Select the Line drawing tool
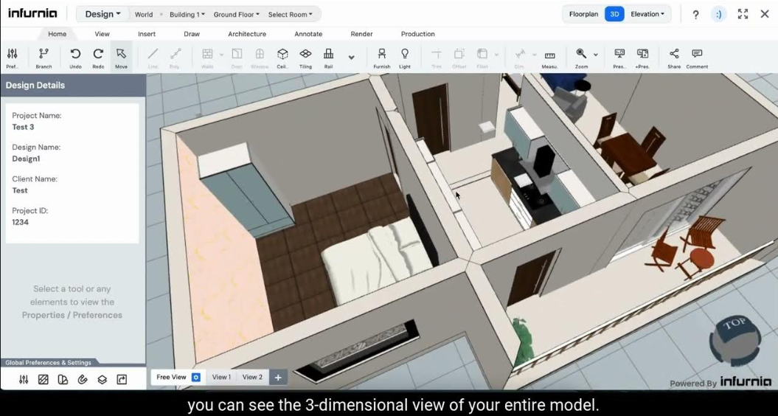778x416 pixels. [x=153, y=58]
